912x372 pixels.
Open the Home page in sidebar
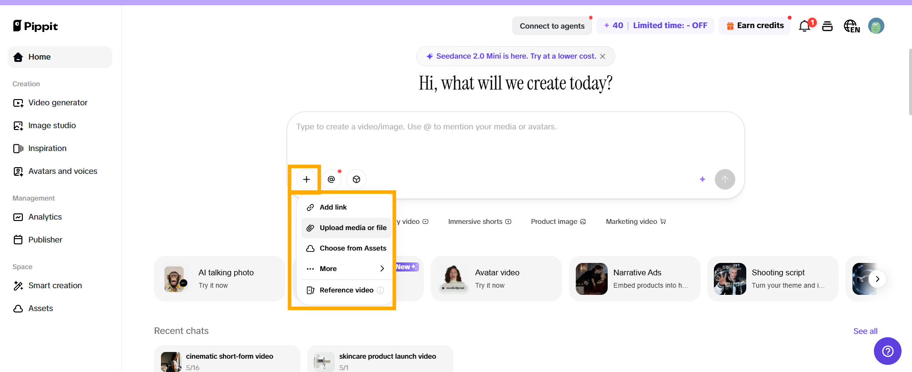60,57
